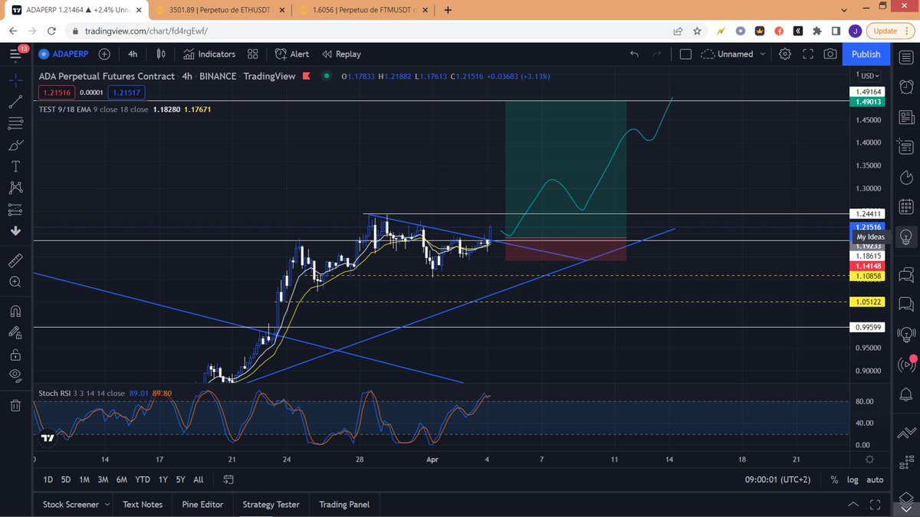The width and height of the screenshot is (920, 517).
Task: Collapse the bottom panel with the chevron
Action: pos(853,505)
